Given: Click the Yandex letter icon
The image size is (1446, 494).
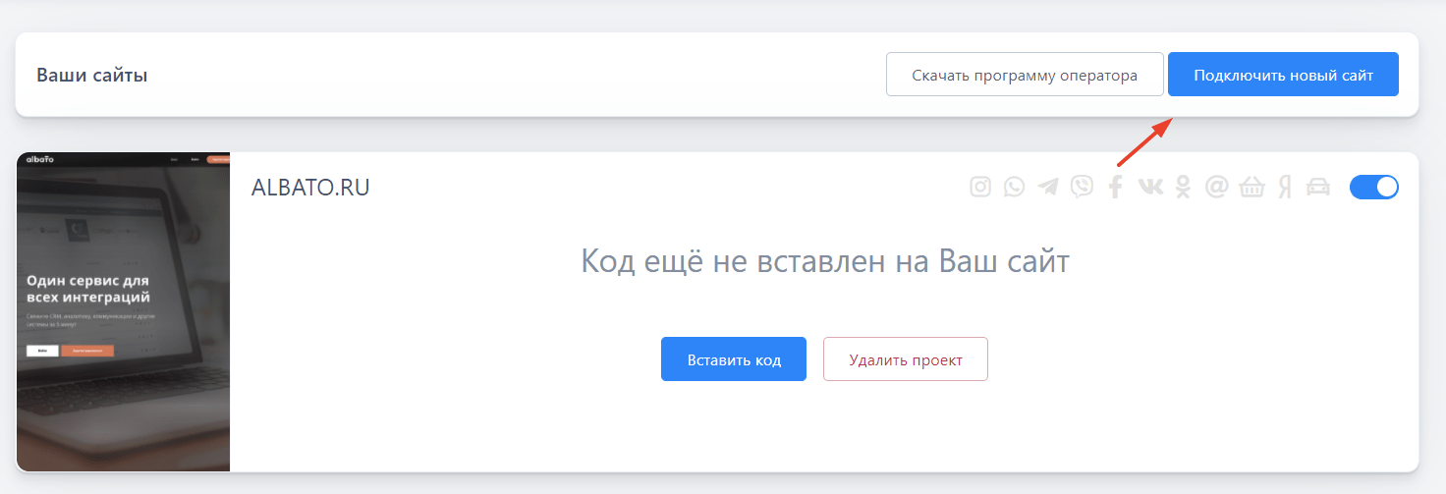Looking at the screenshot, I should point(1284,187).
